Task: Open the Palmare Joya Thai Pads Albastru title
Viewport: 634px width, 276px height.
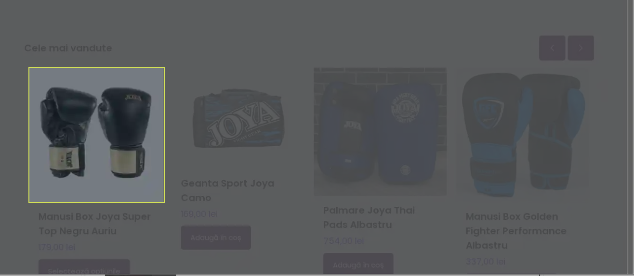Action: tap(369, 217)
